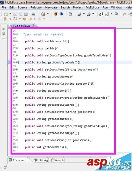This screenshot has width=132, height=171.
Task: Expand folded setGoodsUrl at line 89
Action: click(17, 84)
